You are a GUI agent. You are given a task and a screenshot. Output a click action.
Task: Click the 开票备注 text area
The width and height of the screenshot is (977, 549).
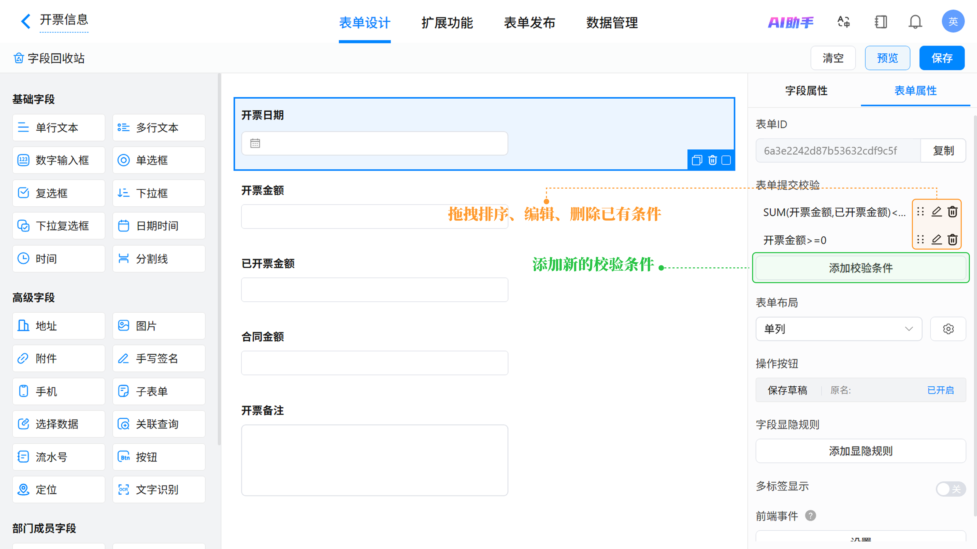374,460
